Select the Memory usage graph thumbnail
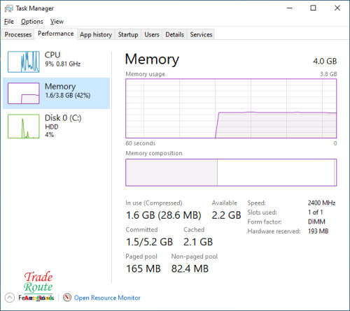Image resolution: width=350 pixels, height=311 pixels. 24,93
